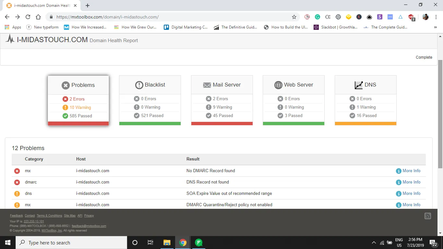This screenshot has width=443, height=249.
Task: Open Cortana circle icon on taskbar
Action: click(135, 243)
